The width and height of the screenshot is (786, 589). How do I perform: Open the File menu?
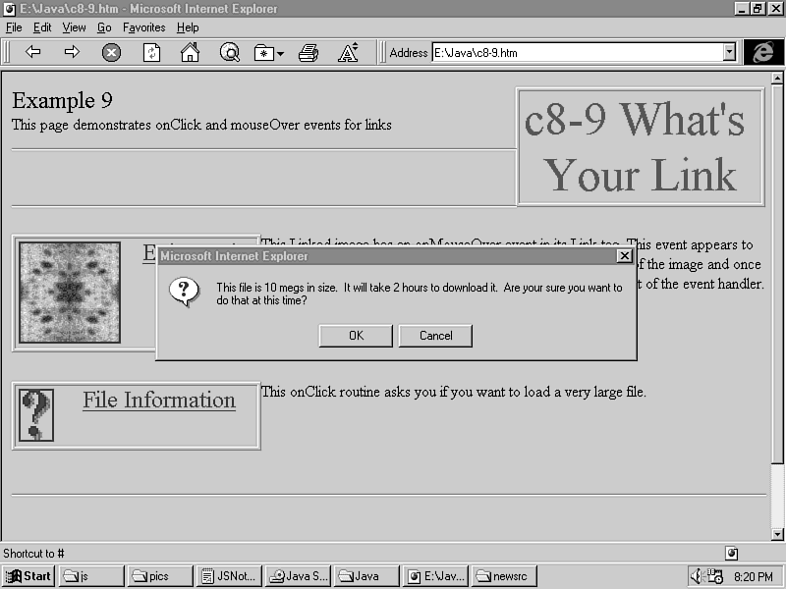pos(14,27)
